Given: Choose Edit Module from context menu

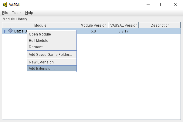Looking at the screenshot, I should (52, 40).
